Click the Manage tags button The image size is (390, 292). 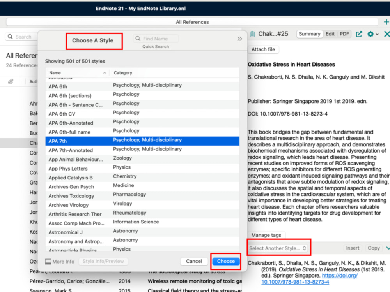[x=266, y=235]
